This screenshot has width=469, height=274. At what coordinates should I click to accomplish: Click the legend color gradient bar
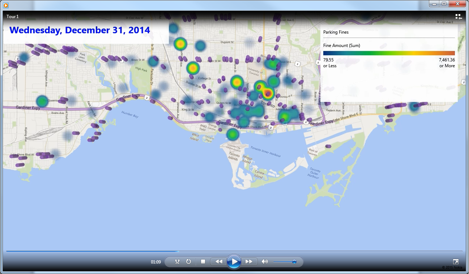click(x=389, y=53)
